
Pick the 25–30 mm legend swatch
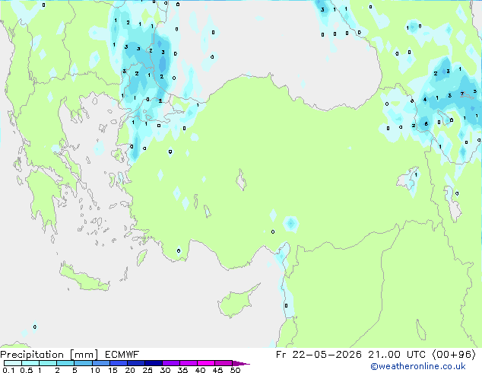pyautogui.click(x=154, y=363)
